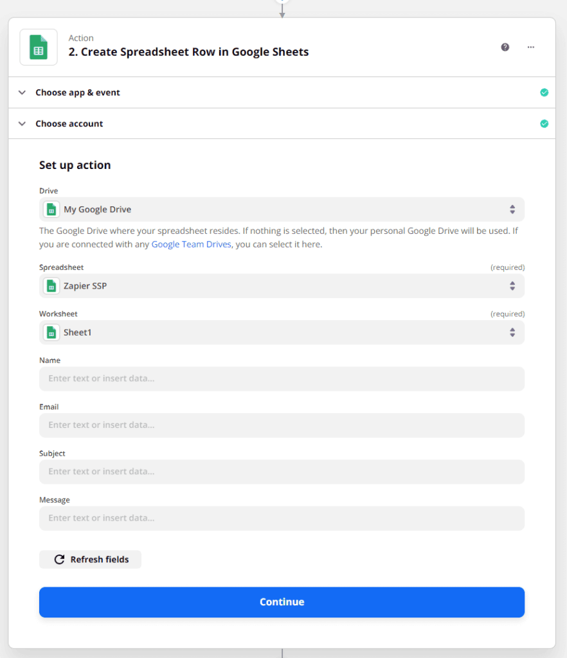Click the Drive field up-down arrows
This screenshot has height=658, width=567.
pos(512,209)
